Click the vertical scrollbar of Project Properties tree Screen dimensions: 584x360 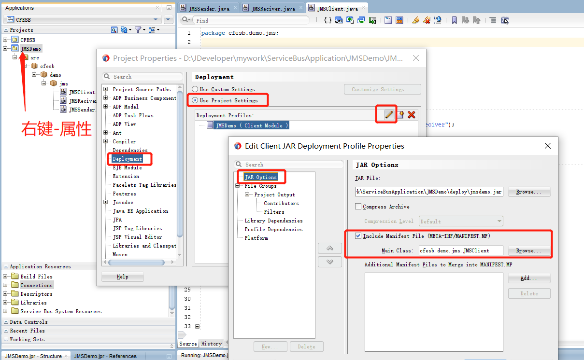pyautogui.click(x=180, y=164)
